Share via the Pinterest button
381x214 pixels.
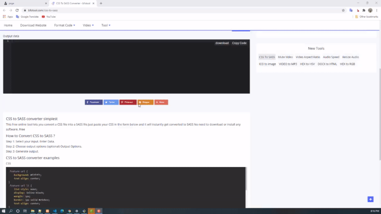[128, 102]
